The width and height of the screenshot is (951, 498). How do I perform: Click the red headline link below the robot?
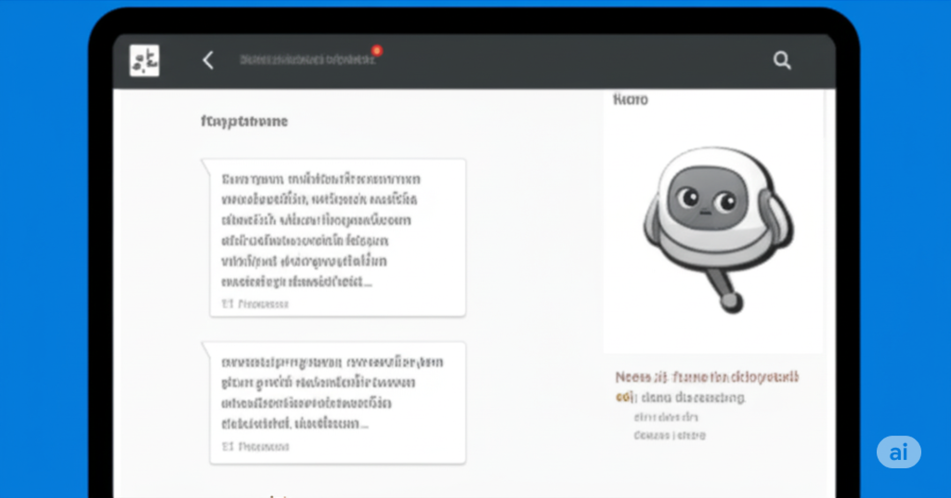707,377
